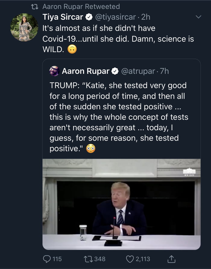This screenshot has height=269, width=211.
Task: Retweet using the icon beside 348
Action: tap(89, 259)
